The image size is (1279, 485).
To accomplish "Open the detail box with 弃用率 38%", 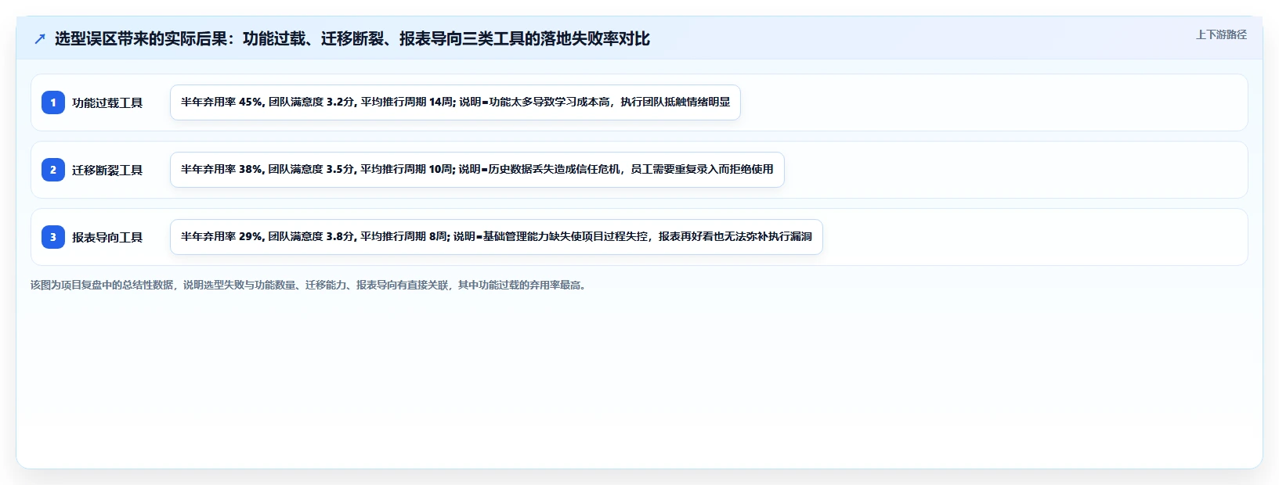I will (477, 170).
